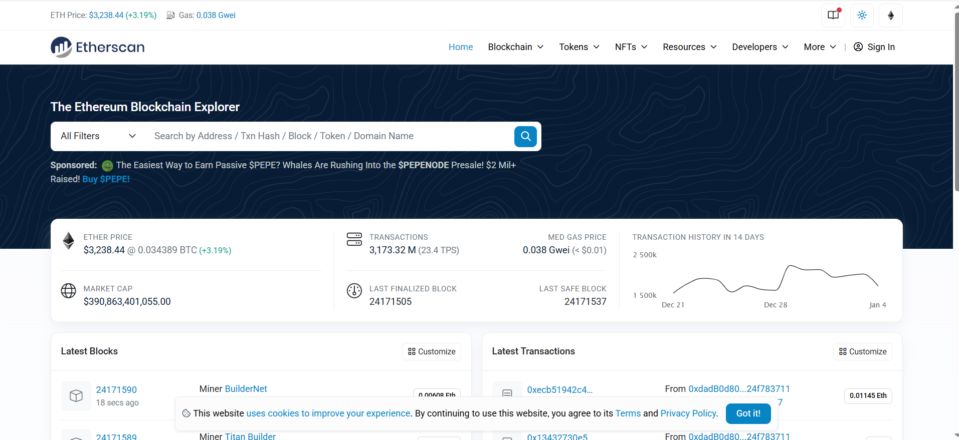This screenshot has height=440, width=959.
Task: Open the Terms link in cookie banner
Action: pyautogui.click(x=628, y=413)
